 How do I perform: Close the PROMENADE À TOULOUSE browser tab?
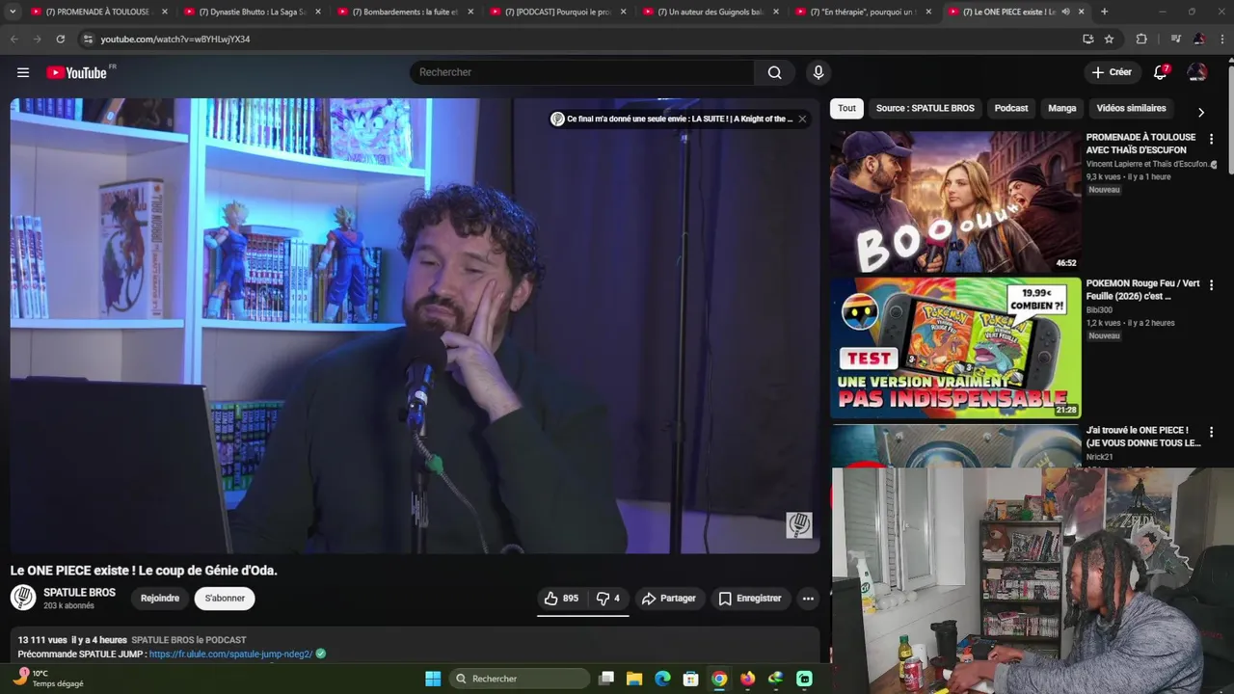(165, 12)
